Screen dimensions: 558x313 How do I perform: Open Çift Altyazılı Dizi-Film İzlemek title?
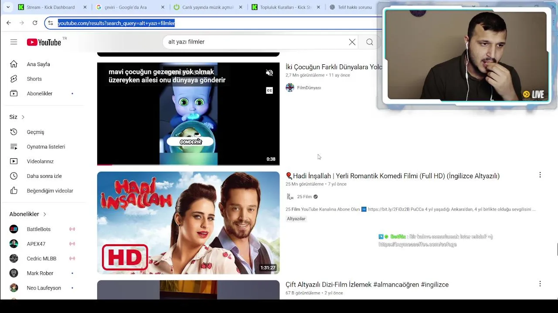tap(367, 285)
